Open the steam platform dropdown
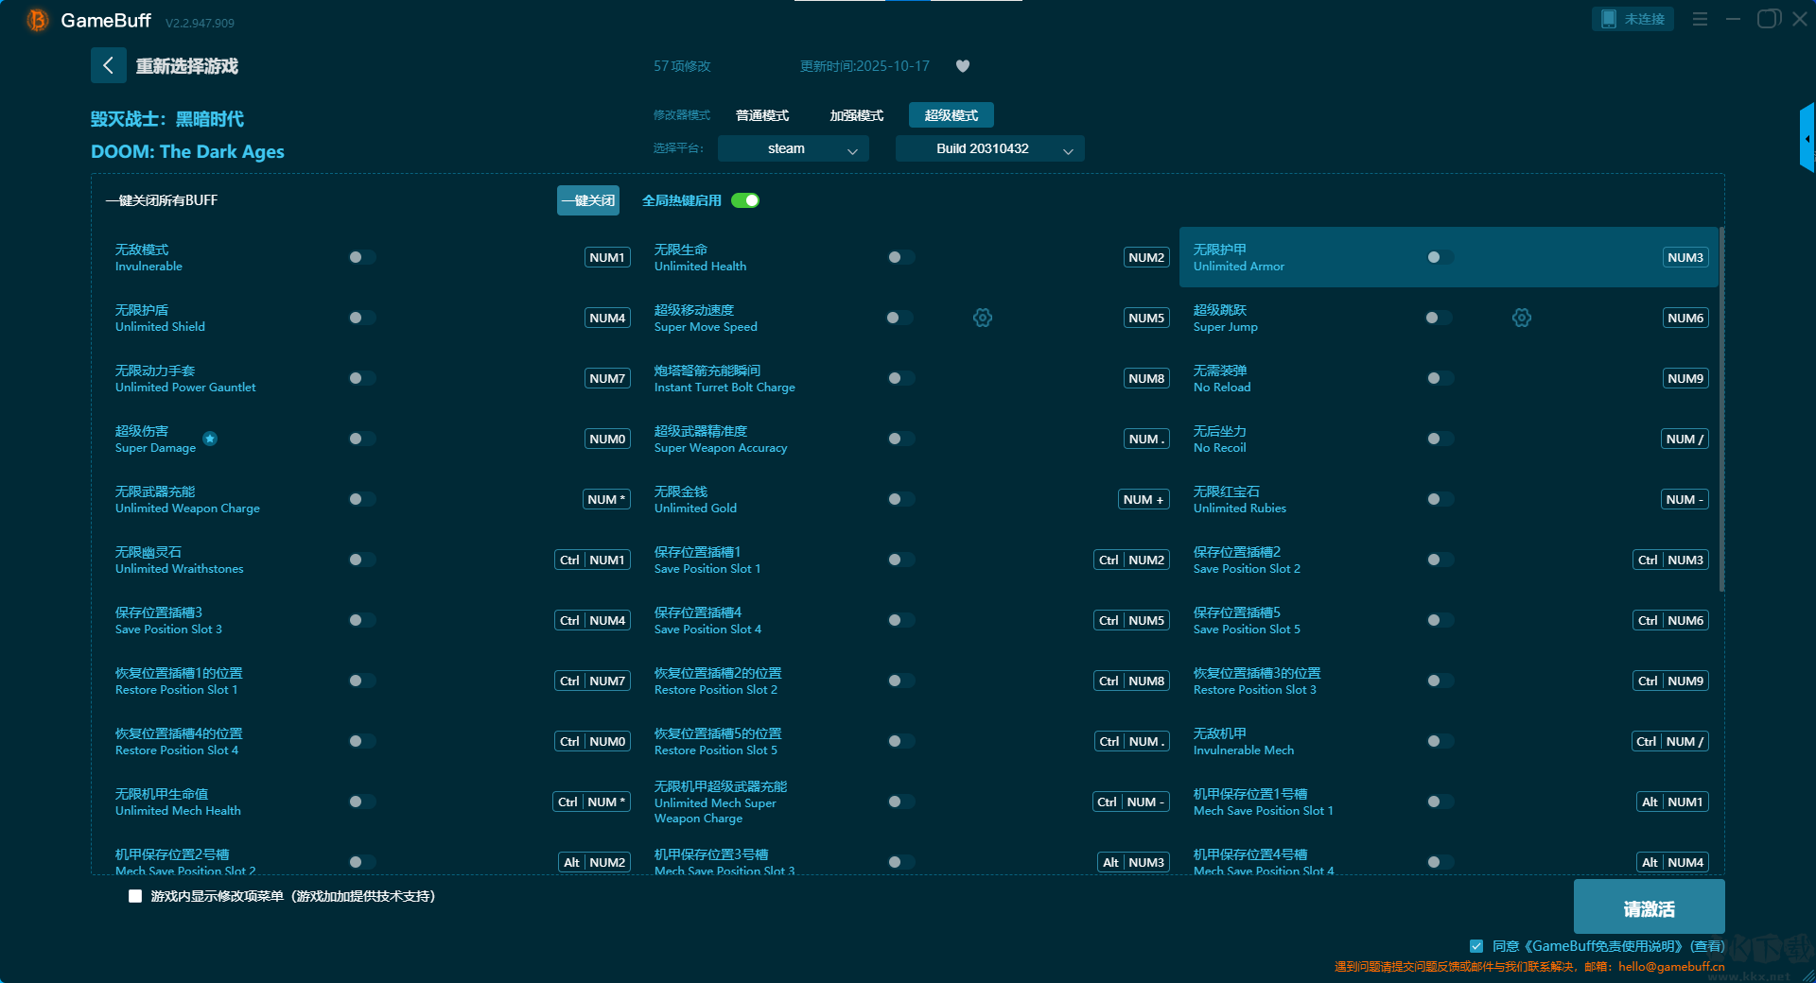This screenshot has height=983, width=1816. (x=793, y=148)
